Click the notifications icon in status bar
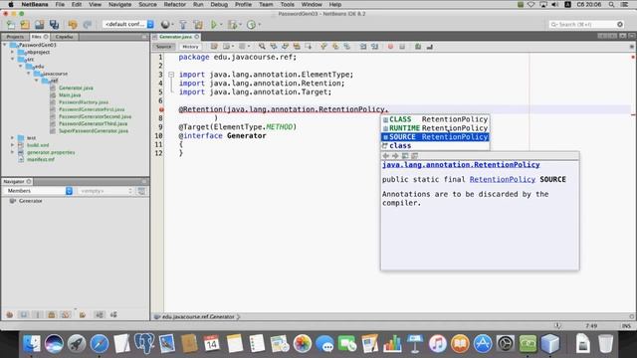This screenshot has width=637, height=358. (557, 325)
